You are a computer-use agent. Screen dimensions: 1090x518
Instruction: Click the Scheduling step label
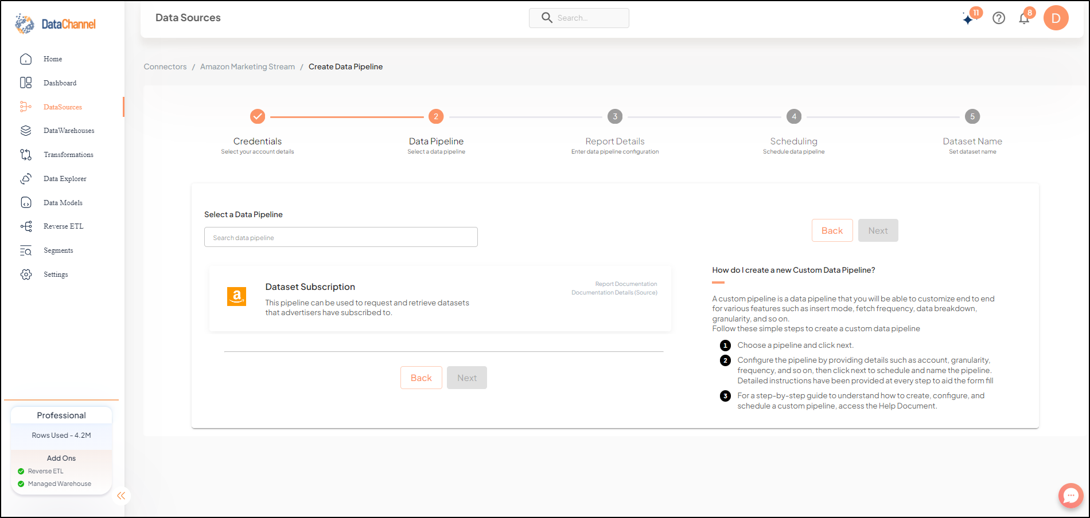pyautogui.click(x=793, y=141)
